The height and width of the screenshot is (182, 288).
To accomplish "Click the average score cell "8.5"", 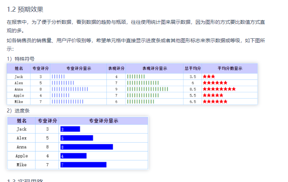I will pyautogui.click(x=193, y=89).
